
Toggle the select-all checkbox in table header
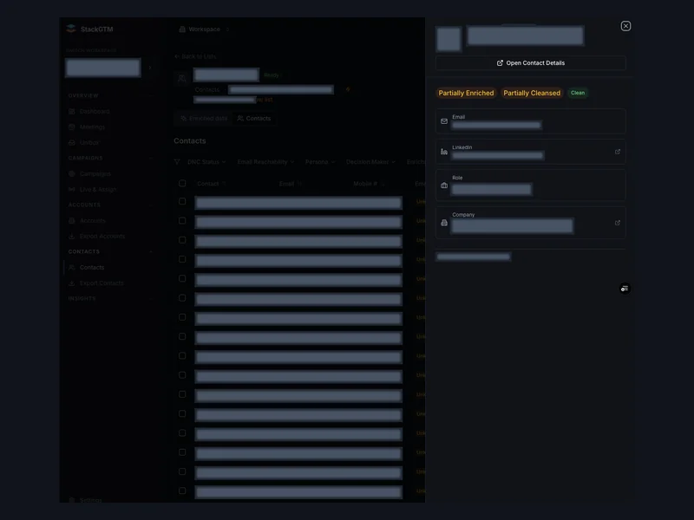(182, 183)
